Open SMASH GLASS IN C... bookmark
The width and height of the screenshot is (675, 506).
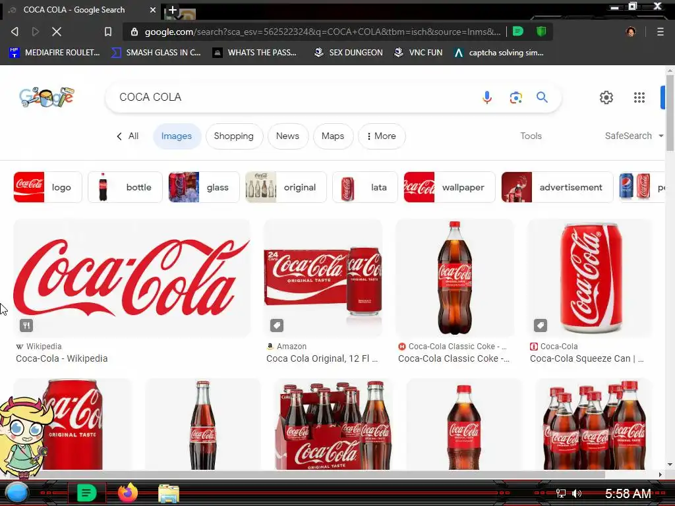pyautogui.click(x=156, y=53)
